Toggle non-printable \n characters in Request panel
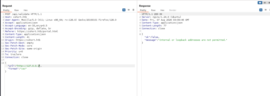This screenshot has height=96, width=270. click(x=129, y=10)
